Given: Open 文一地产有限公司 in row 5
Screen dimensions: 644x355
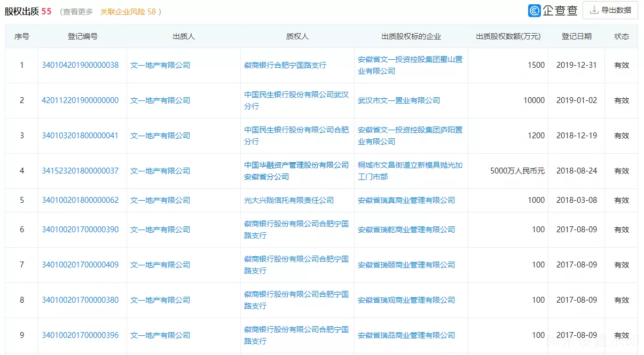Looking at the screenshot, I should (x=160, y=200).
